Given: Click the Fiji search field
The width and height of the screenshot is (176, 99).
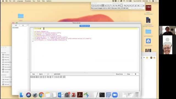Looking at the screenshot, I should (137, 8).
